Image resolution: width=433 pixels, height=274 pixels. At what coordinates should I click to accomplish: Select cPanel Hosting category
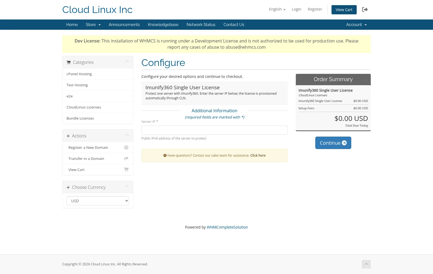[x=98, y=74]
